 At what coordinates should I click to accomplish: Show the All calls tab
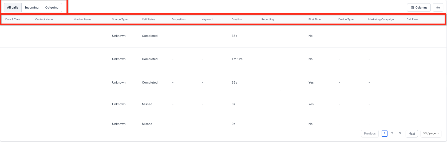13,7
